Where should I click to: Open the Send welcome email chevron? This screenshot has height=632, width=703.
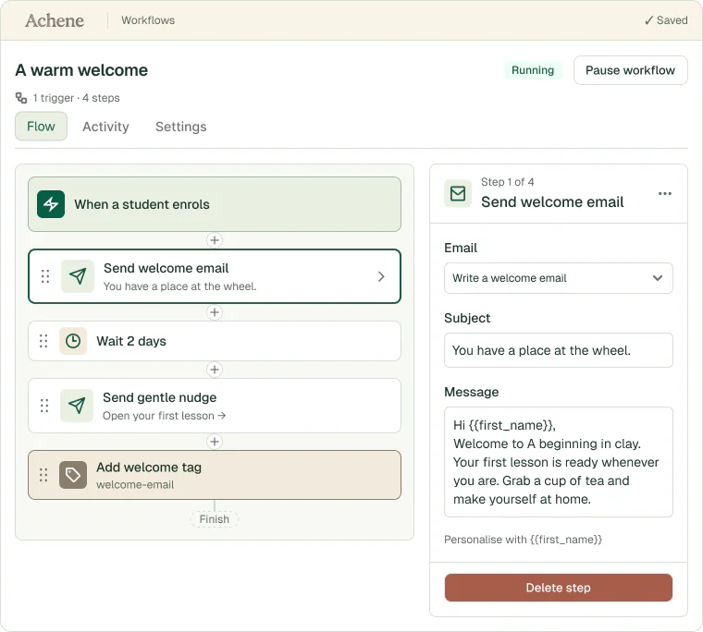point(381,276)
